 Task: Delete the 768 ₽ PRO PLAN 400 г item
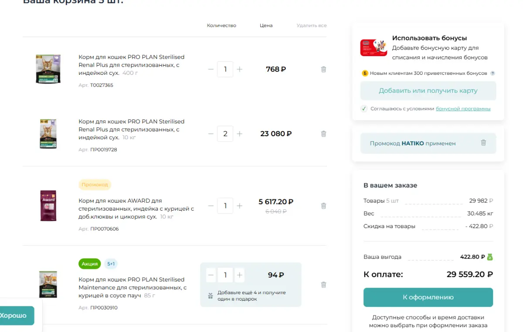[323, 69]
